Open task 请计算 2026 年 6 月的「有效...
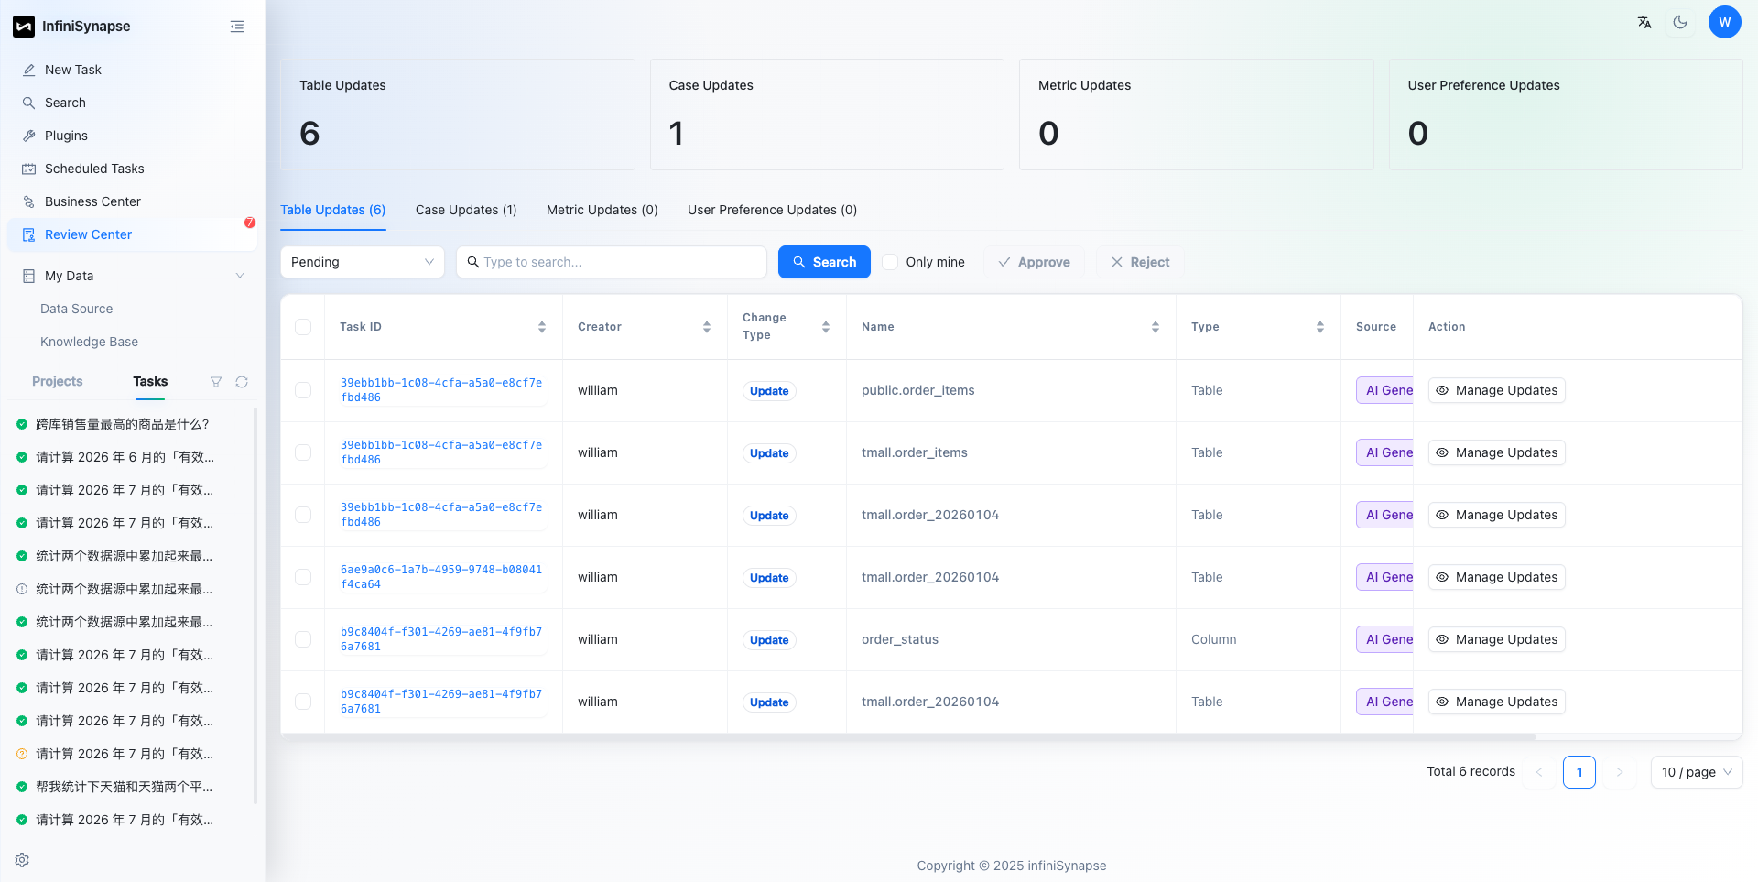Image resolution: width=1758 pixels, height=882 pixels. coord(125,457)
